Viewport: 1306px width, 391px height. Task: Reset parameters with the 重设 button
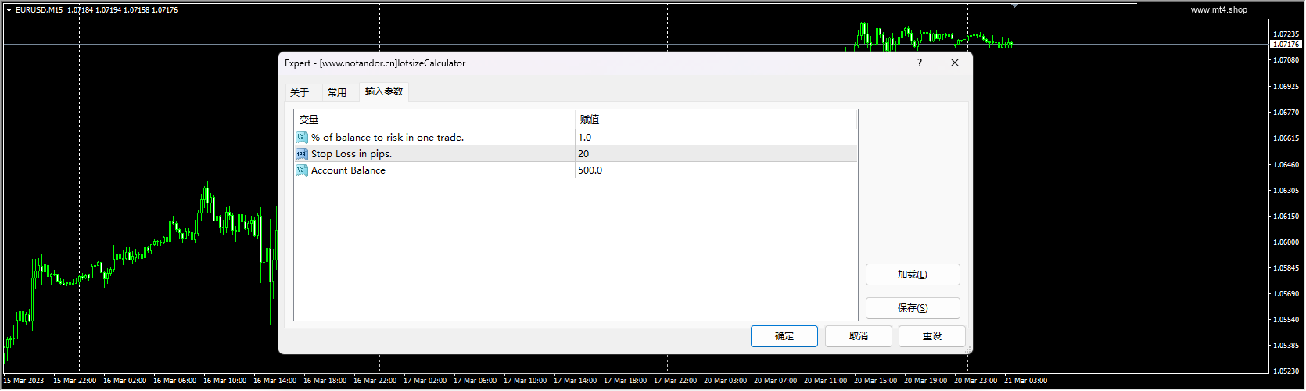click(x=932, y=336)
